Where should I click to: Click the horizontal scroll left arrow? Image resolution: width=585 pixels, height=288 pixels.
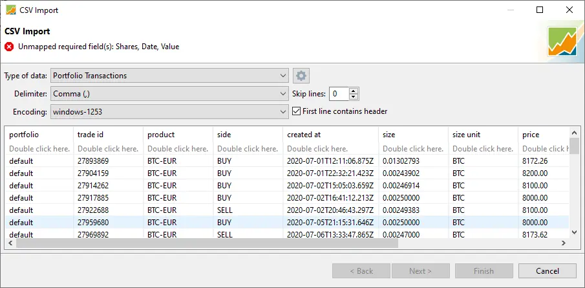10,243
